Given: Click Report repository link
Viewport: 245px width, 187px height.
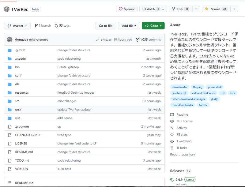Looking at the screenshot, I should (183, 155).
